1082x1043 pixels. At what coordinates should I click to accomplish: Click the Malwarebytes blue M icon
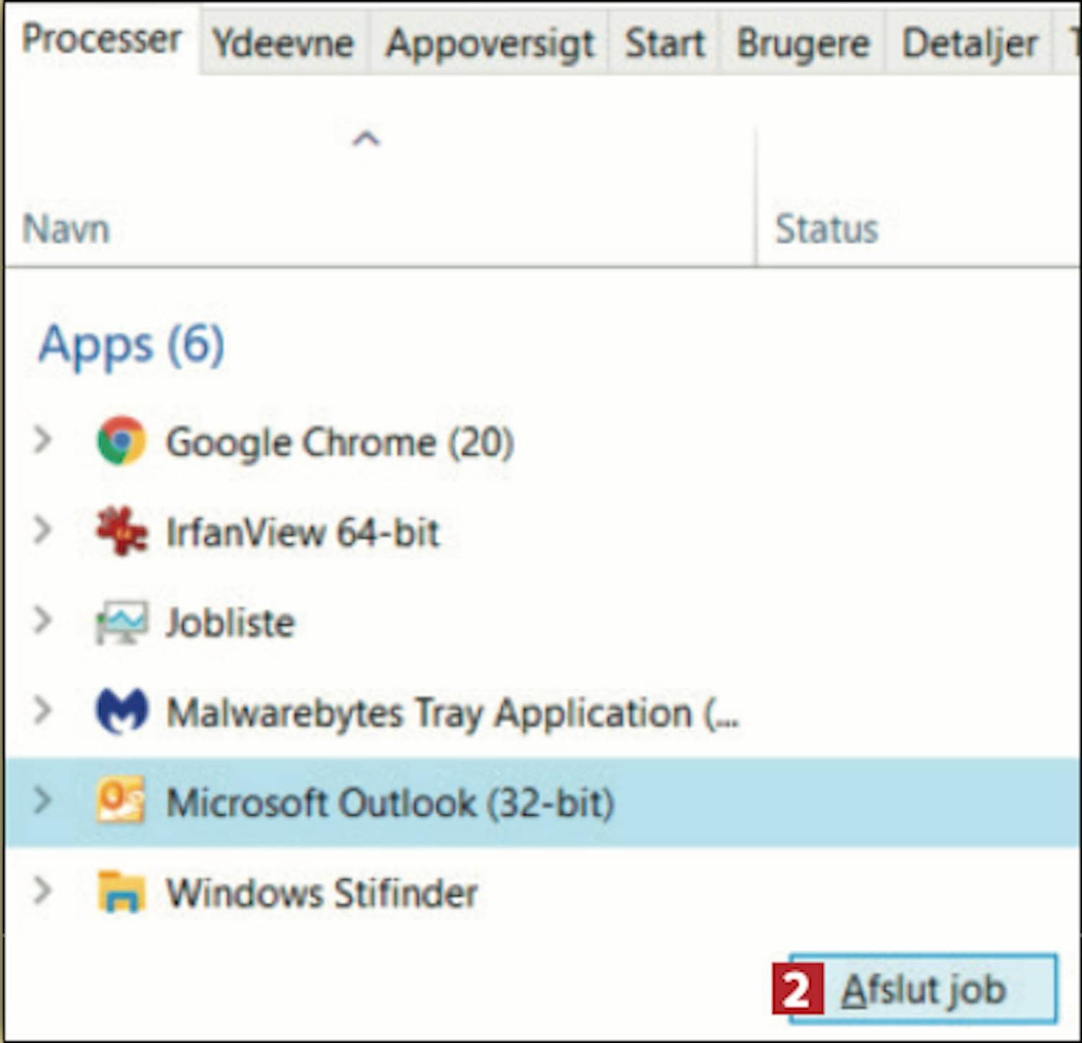(x=121, y=711)
